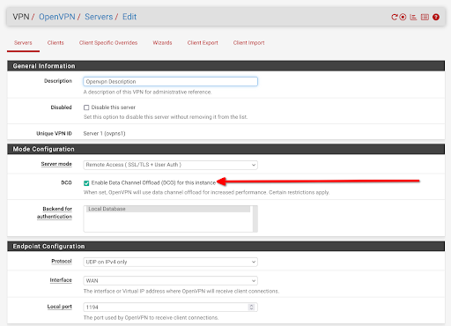Screen dimensions: 451x326
Task: Click the Local port label
Action: coord(60,307)
